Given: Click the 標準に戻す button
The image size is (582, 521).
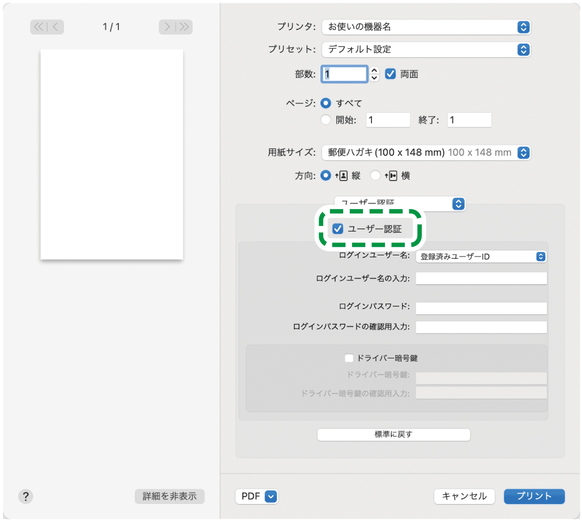Looking at the screenshot, I should (393, 434).
